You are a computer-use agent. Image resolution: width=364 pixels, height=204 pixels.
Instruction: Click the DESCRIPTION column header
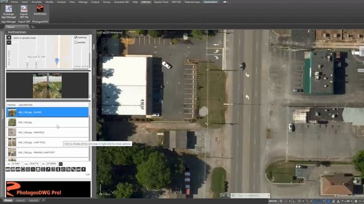(26, 105)
